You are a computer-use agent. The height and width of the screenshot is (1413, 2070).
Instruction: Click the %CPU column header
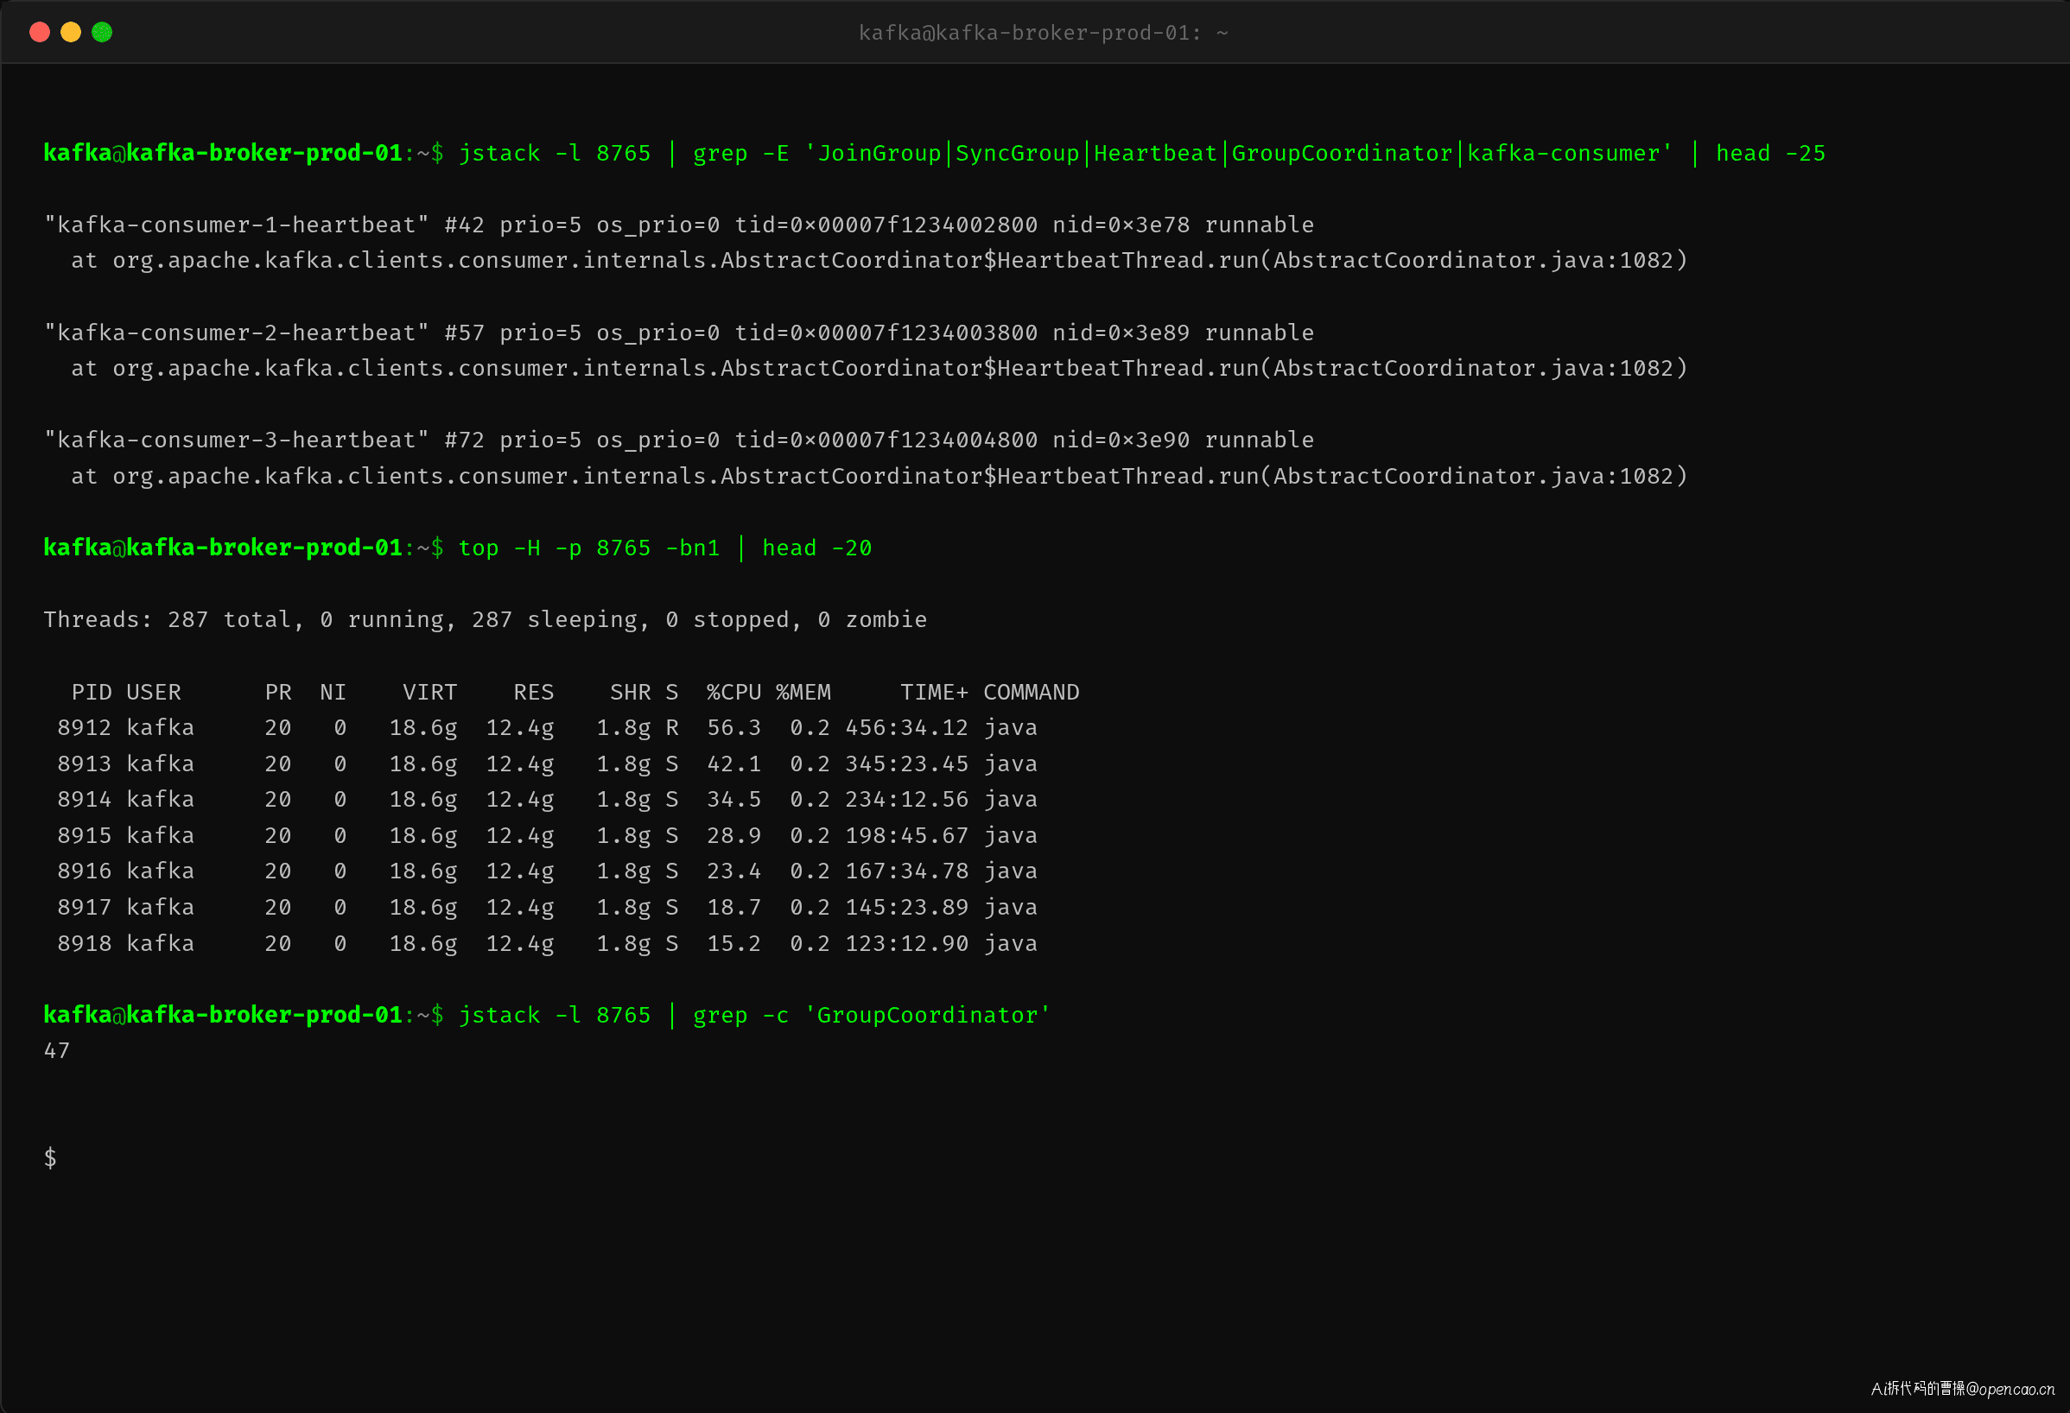coord(734,692)
